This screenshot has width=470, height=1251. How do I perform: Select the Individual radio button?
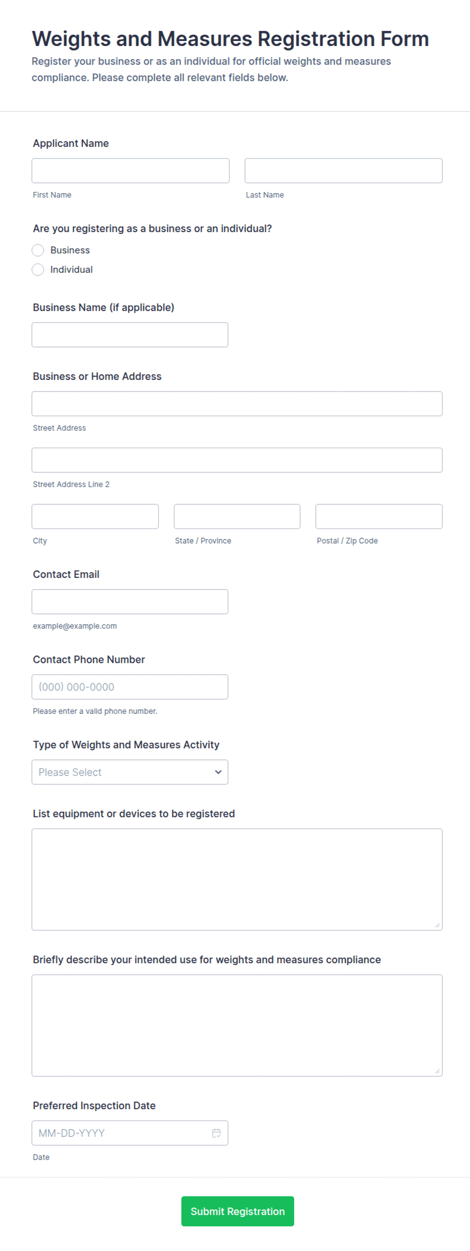coord(38,269)
